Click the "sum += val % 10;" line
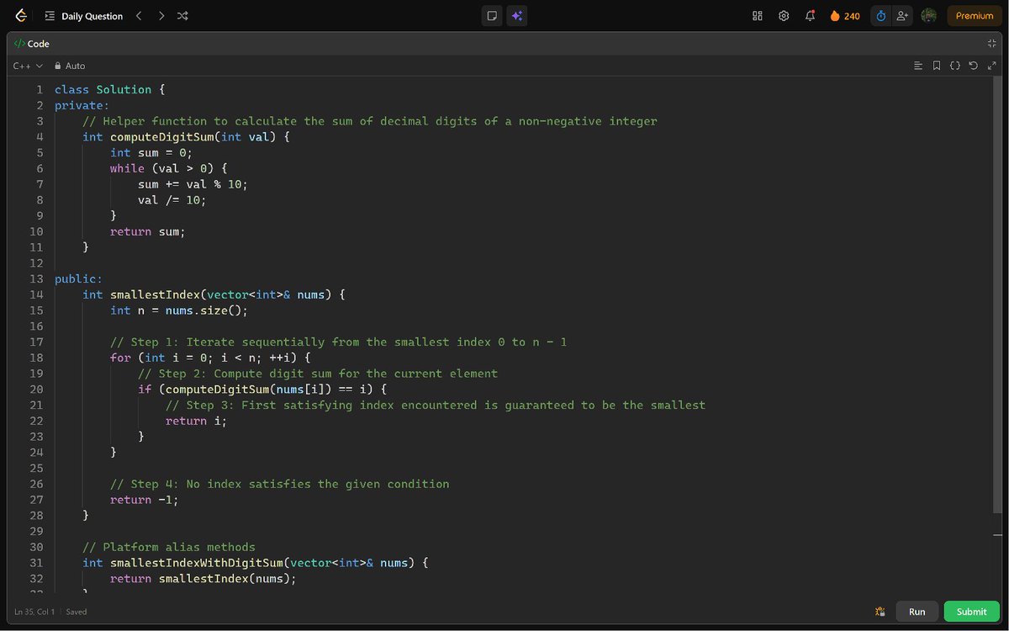1009x631 pixels. point(193,184)
